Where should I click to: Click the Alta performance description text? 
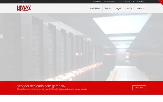point(52,89)
